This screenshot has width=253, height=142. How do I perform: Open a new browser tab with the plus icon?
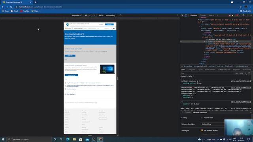tap(36, 2)
